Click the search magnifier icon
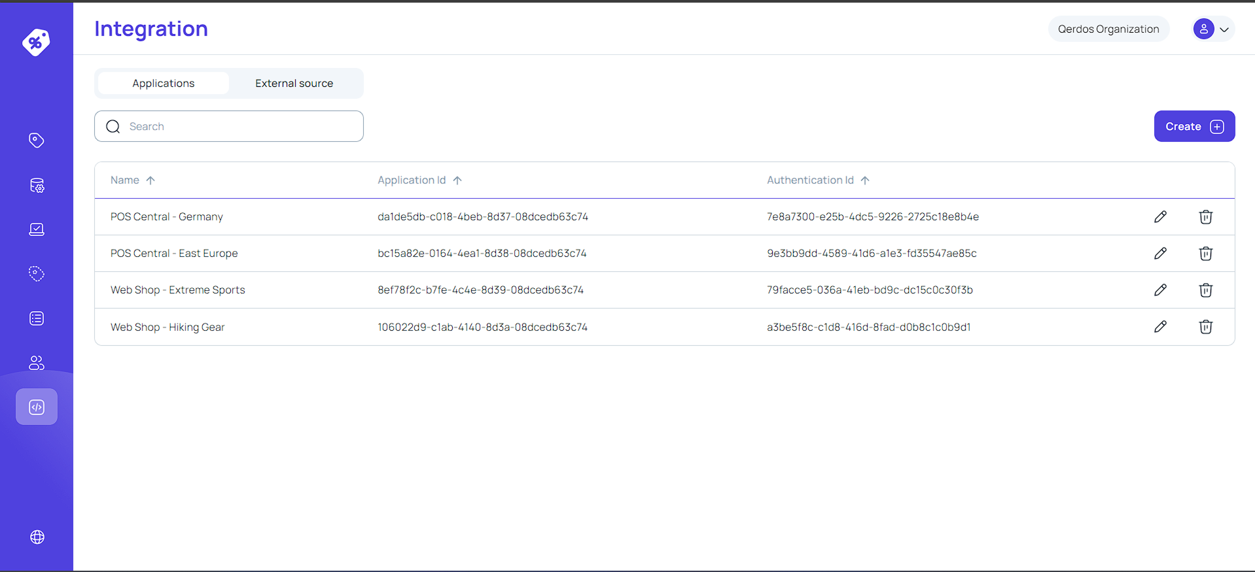The image size is (1255, 572). click(113, 126)
